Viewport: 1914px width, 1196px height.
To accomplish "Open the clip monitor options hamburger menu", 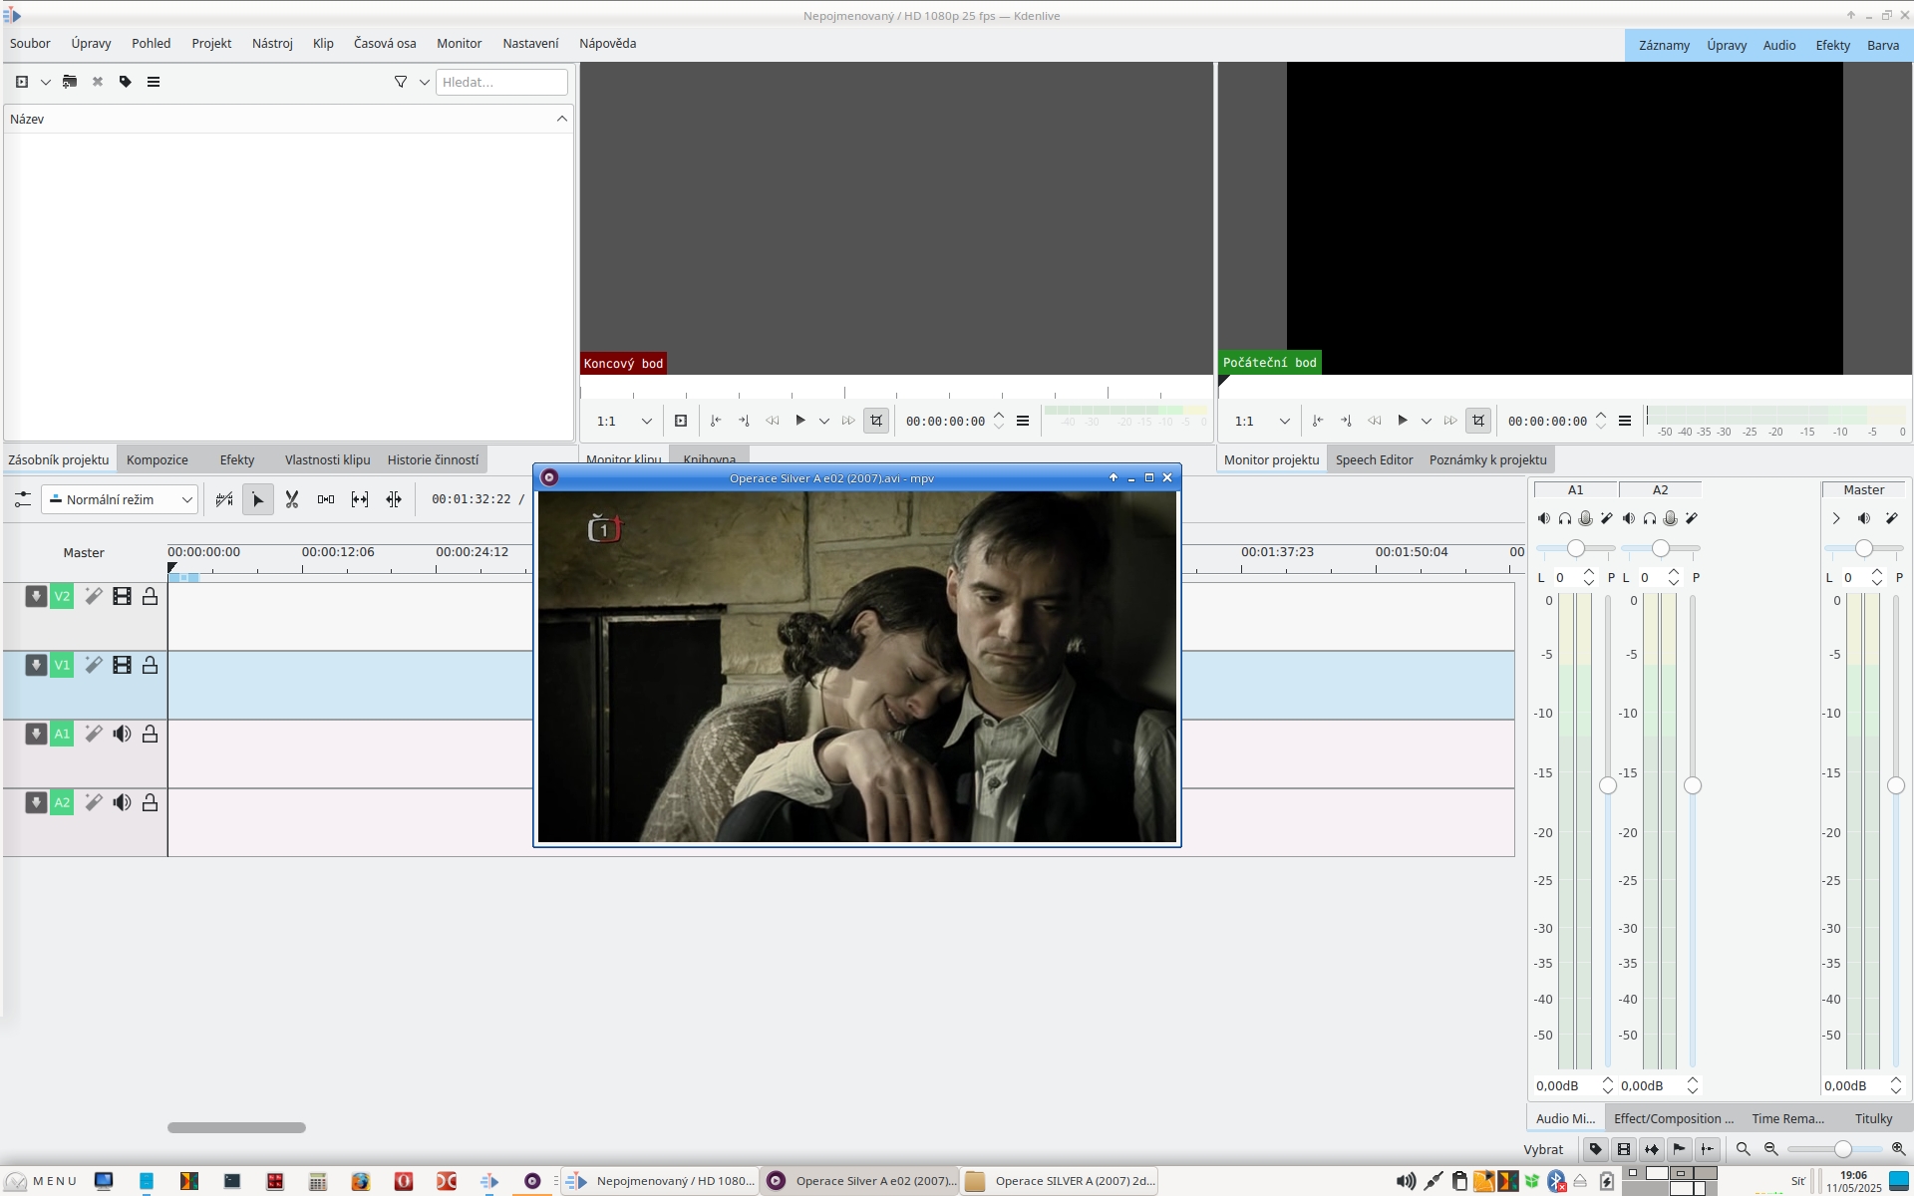I will pos(1023,421).
